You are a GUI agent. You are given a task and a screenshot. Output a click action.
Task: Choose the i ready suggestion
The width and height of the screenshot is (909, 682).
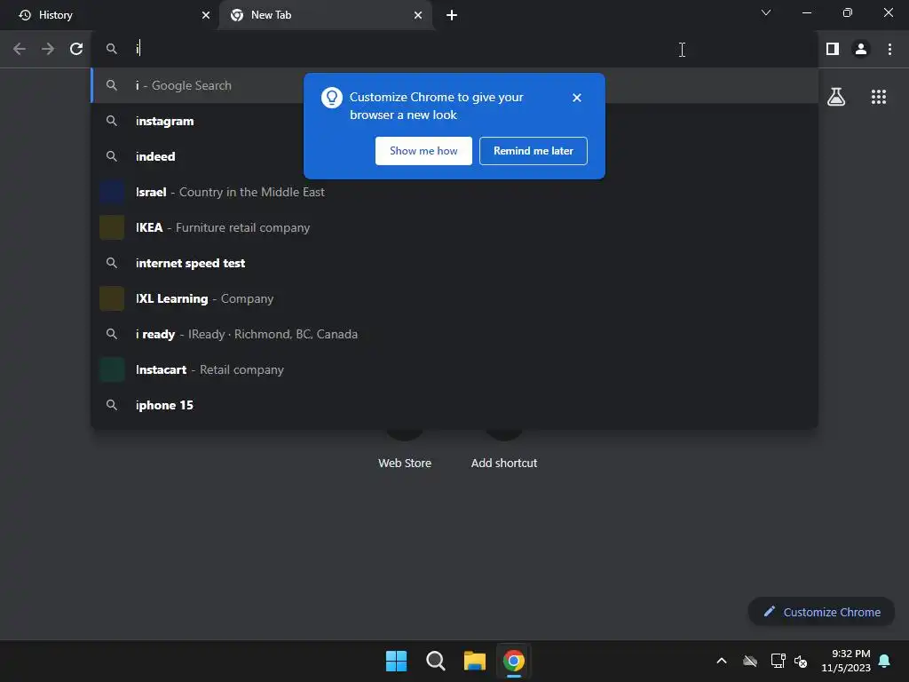point(454,334)
